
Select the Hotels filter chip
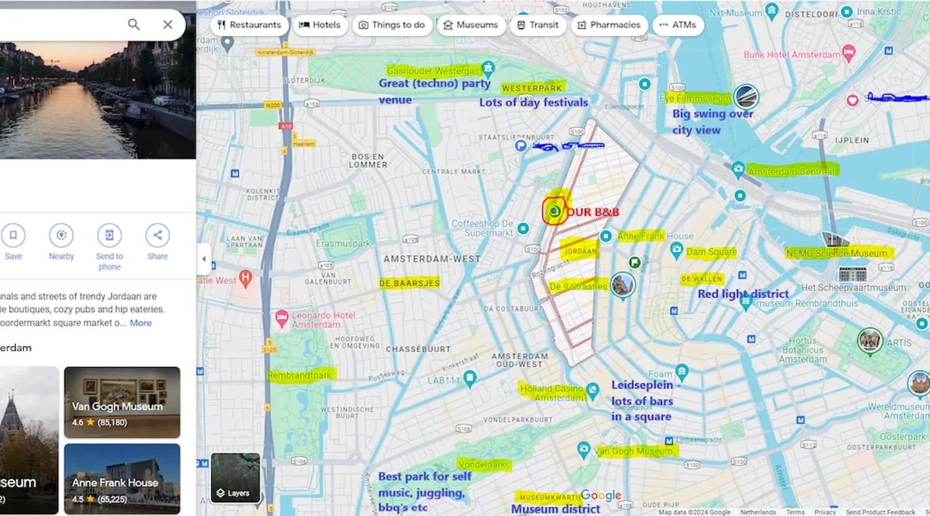(320, 25)
